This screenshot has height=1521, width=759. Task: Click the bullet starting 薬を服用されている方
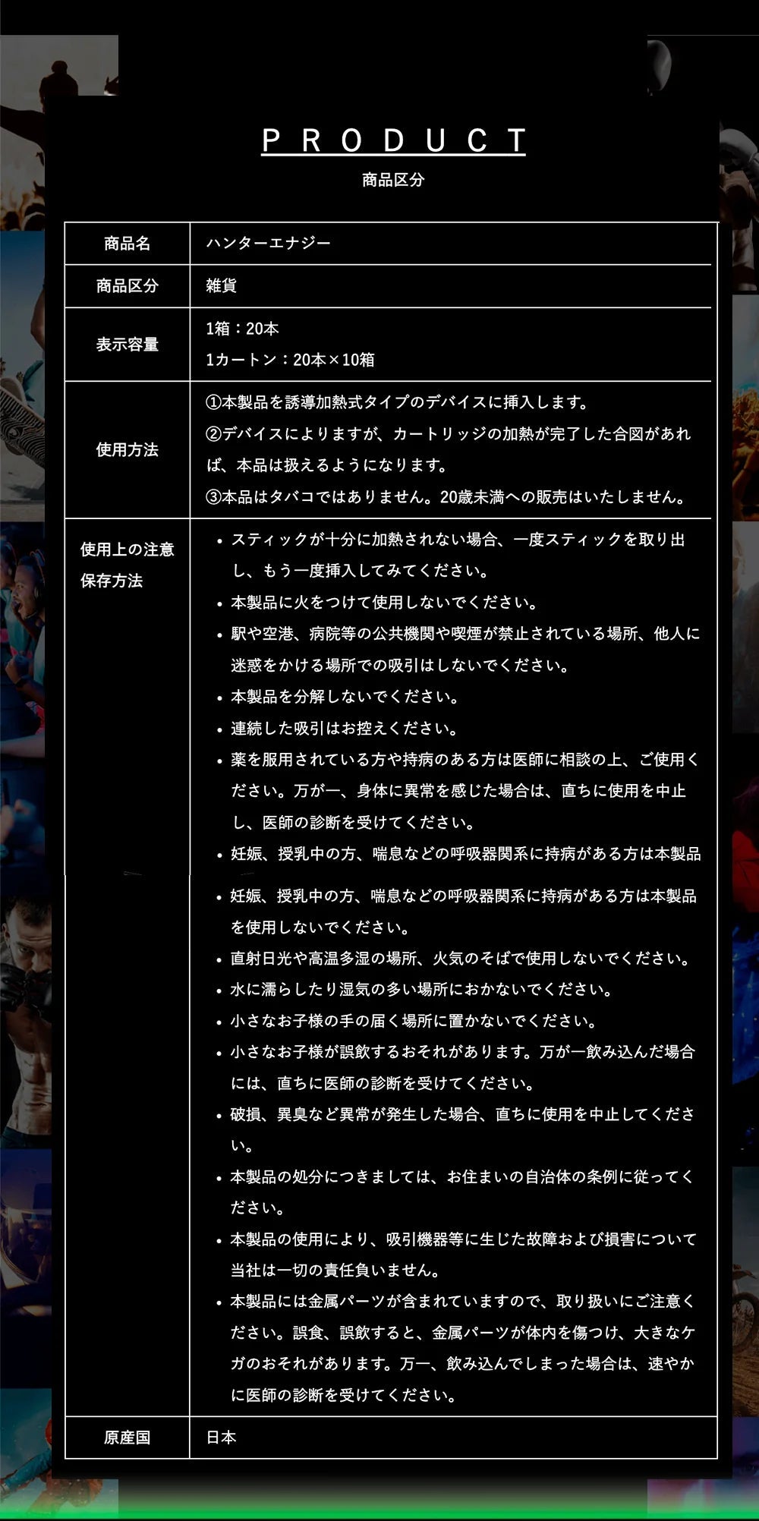pos(465,791)
